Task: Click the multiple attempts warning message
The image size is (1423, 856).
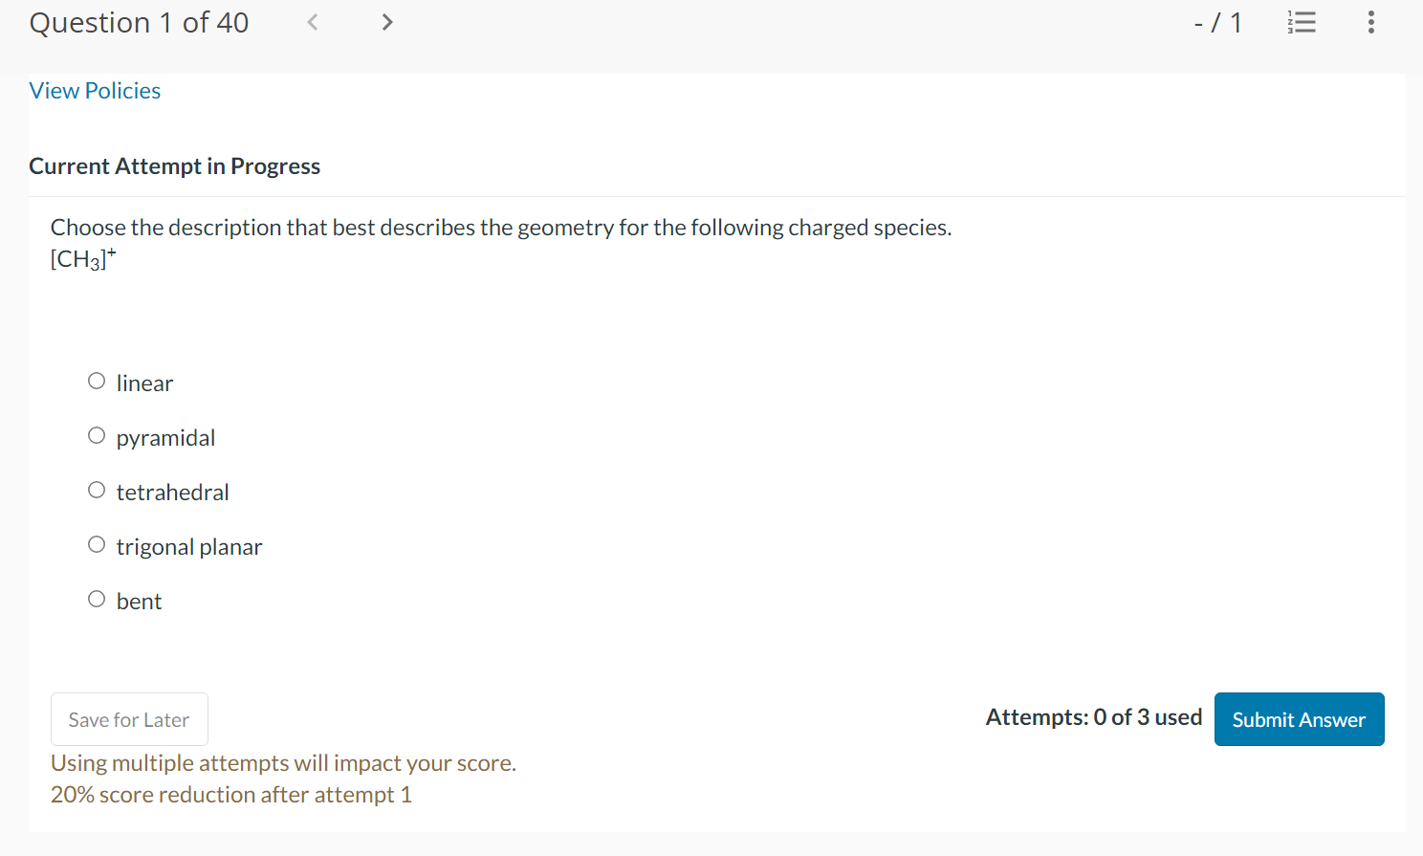Action: click(x=283, y=763)
